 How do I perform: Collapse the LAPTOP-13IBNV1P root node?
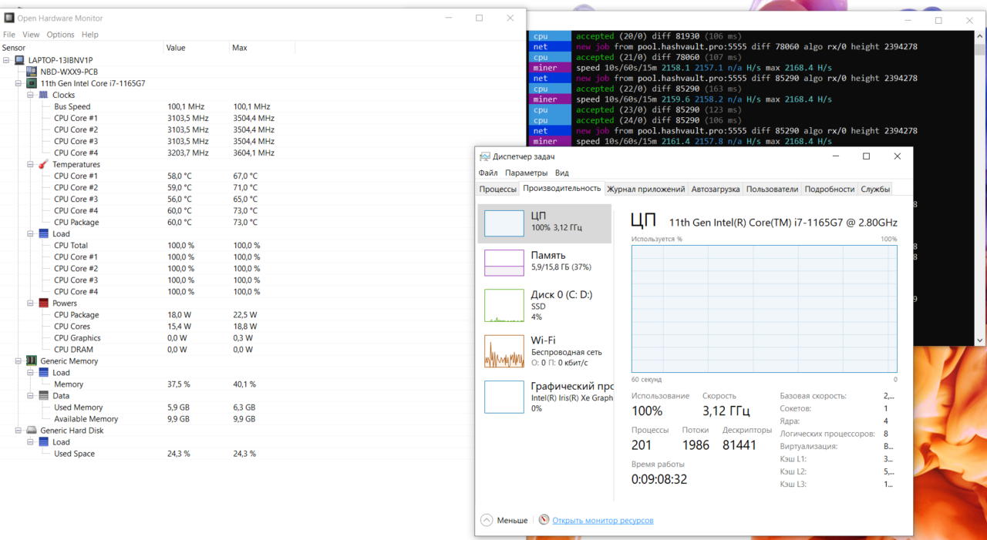(x=7, y=60)
